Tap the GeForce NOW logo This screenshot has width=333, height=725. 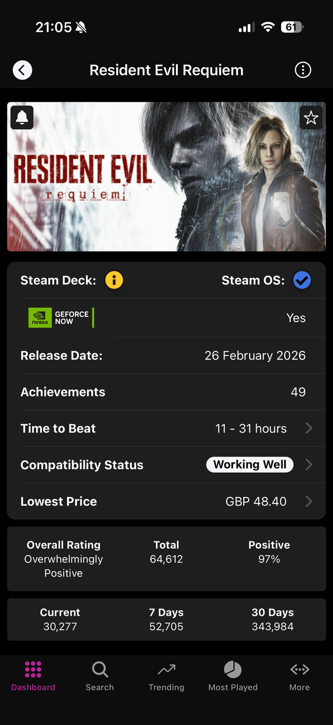(61, 318)
